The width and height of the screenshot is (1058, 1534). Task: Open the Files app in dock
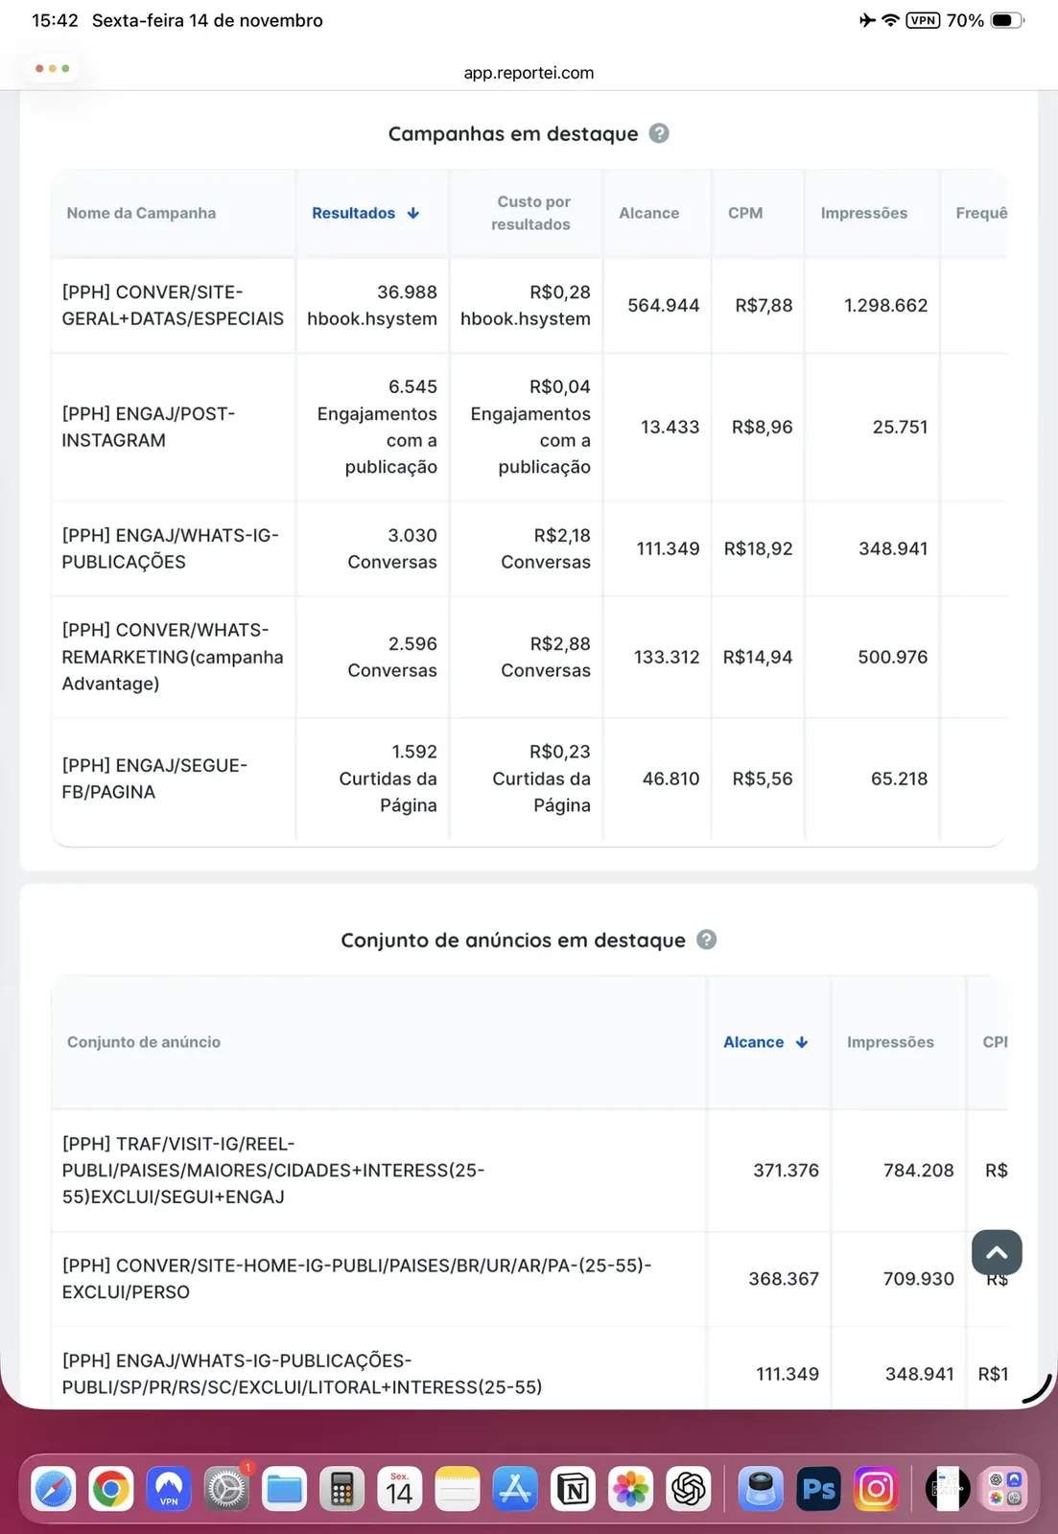pos(285,1489)
